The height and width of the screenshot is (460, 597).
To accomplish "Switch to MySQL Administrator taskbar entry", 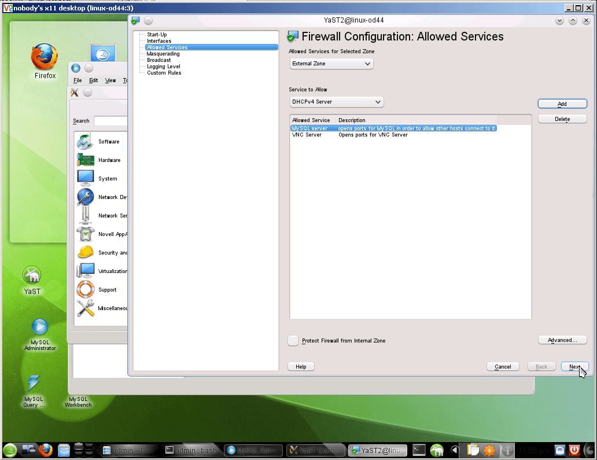I will [x=253, y=451].
